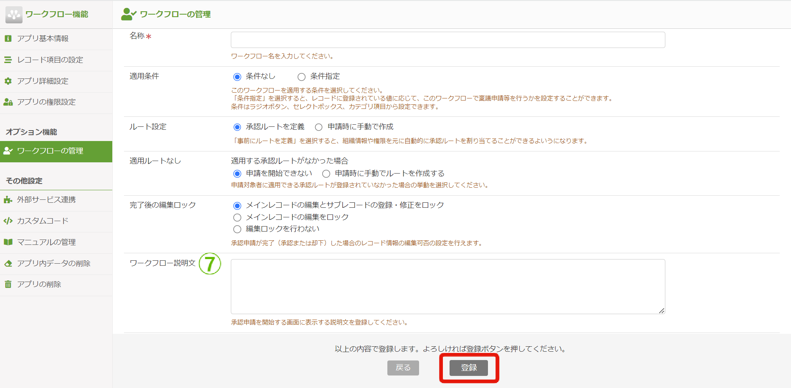Click the header ワークフローの管理 user-check icon

(x=129, y=14)
